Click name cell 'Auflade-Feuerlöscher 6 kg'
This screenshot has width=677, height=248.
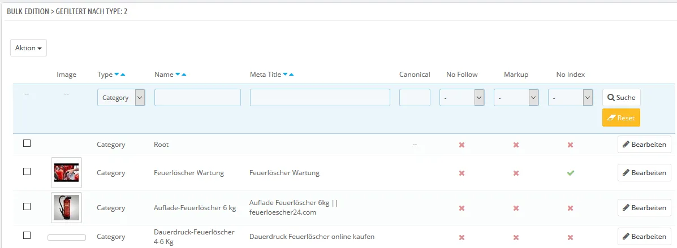pyautogui.click(x=195, y=207)
